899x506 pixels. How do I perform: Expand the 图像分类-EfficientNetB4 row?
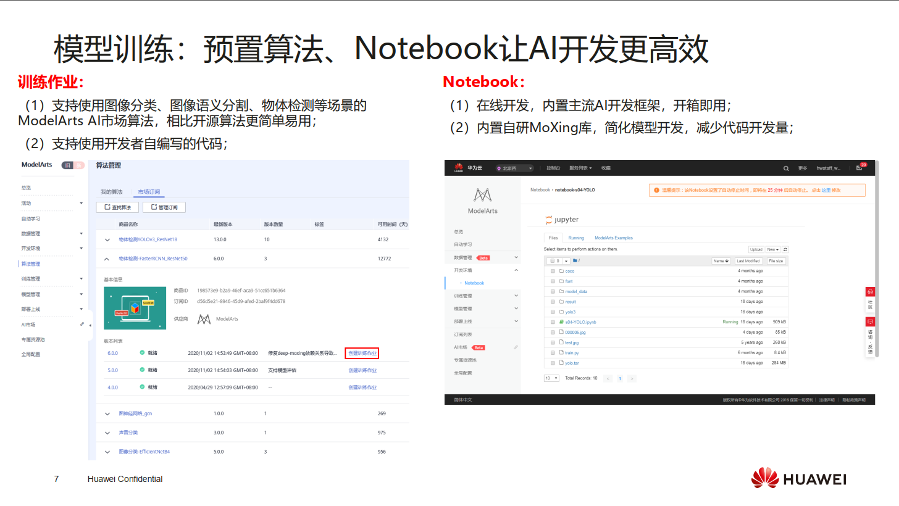(107, 452)
